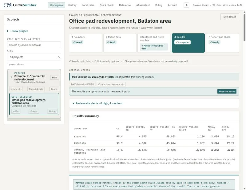Pin the Office pad redevelopment site
246x190 pixels.
pyautogui.click(x=16, y=111)
